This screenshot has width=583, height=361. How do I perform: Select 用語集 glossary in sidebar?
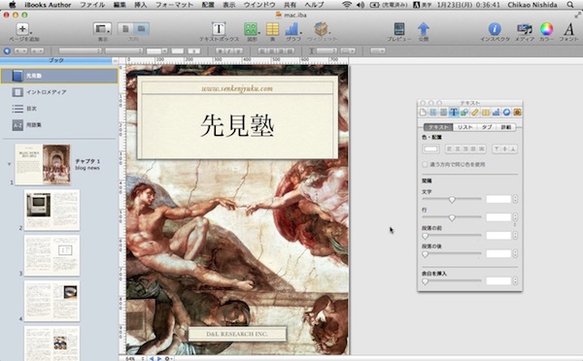(59, 125)
